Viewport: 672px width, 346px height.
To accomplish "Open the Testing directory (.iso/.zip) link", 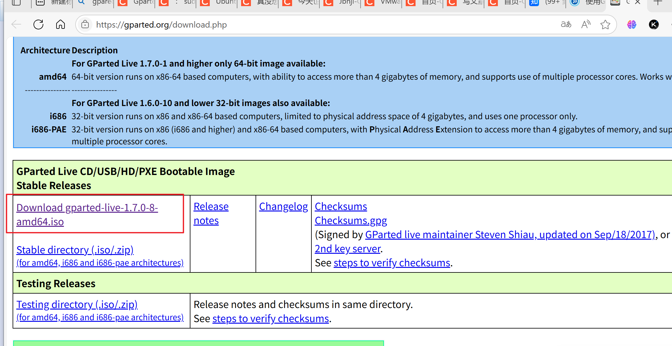I will coord(77,304).
